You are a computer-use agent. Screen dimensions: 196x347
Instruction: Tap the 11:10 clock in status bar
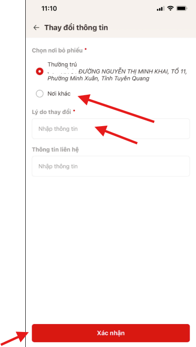[x=49, y=8]
